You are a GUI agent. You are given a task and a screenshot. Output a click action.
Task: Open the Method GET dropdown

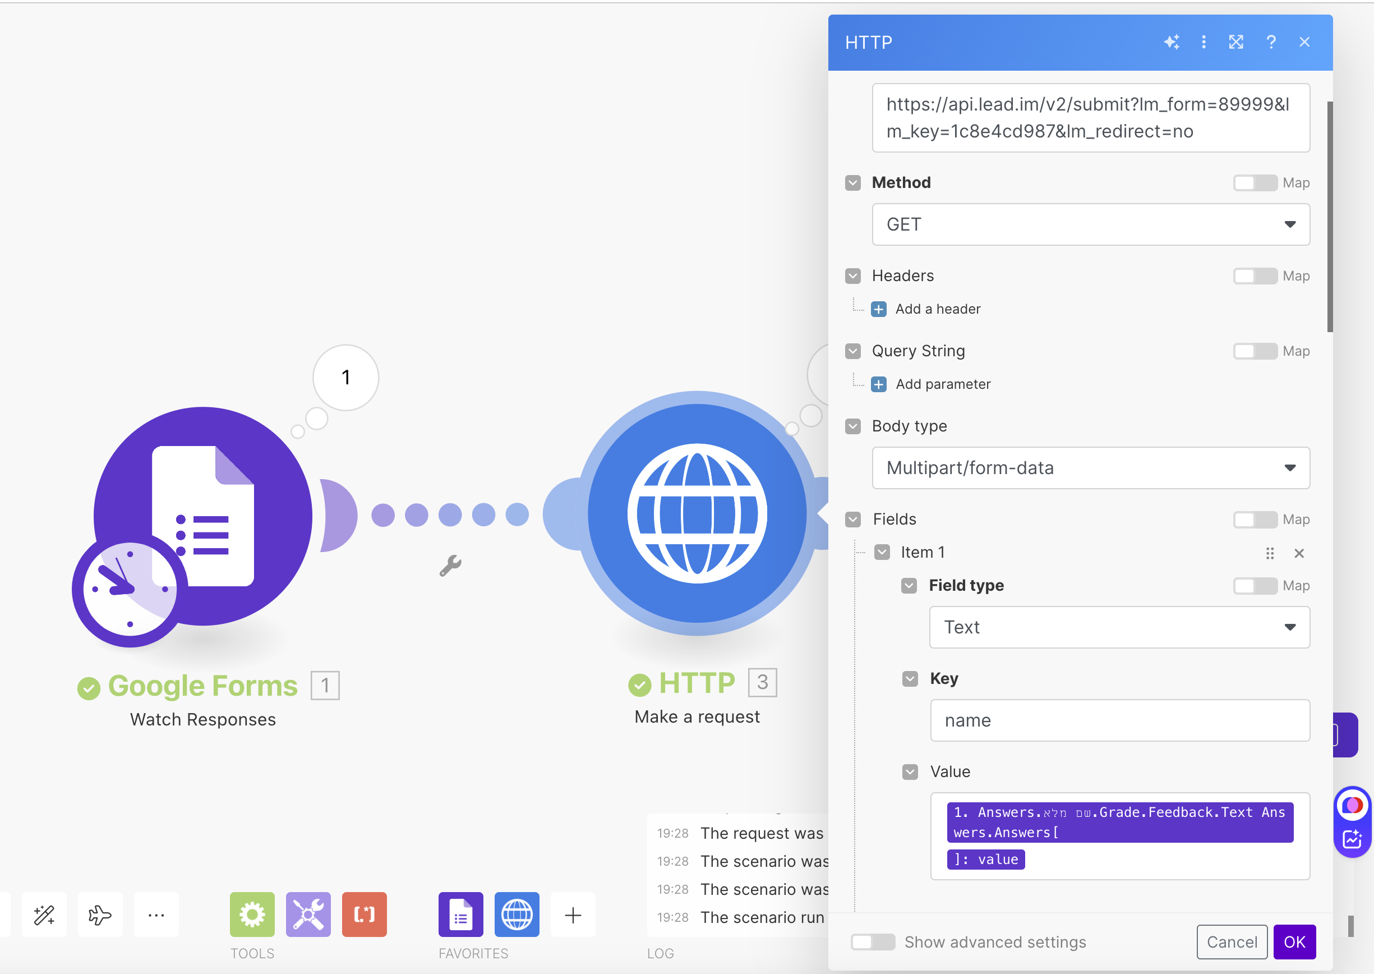click(1090, 224)
